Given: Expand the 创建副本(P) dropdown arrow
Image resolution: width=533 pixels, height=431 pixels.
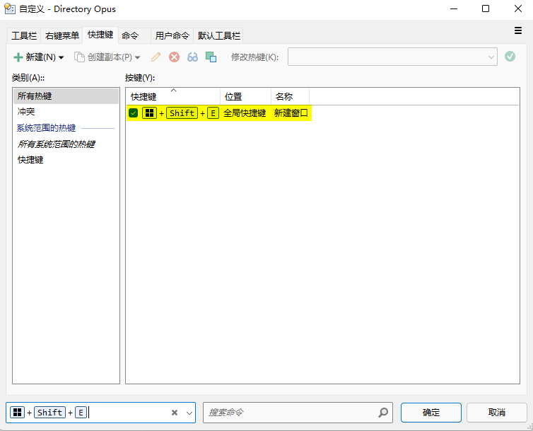Looking at the screenshot, I should (138, 57).
